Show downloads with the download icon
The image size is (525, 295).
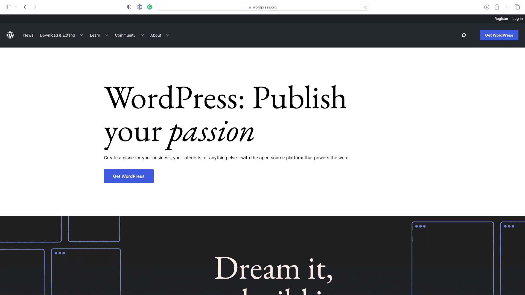[x=487, y=7]
